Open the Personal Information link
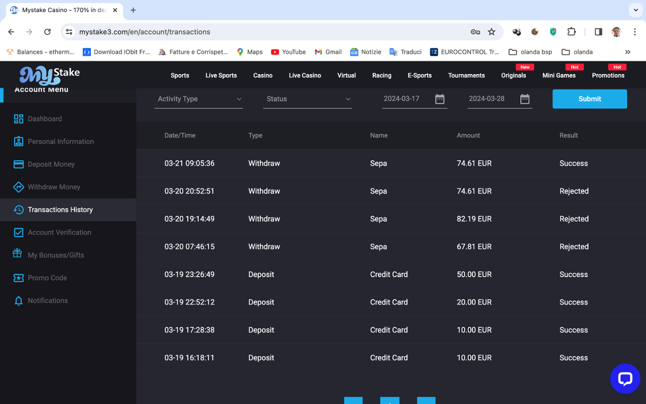 tap(61, 141)
